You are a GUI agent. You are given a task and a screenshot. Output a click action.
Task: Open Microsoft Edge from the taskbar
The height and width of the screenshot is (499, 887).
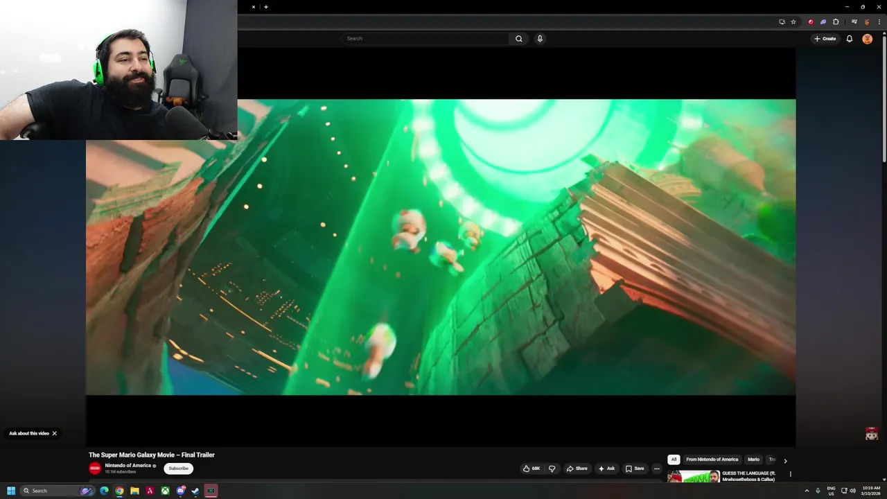point(104,491)
